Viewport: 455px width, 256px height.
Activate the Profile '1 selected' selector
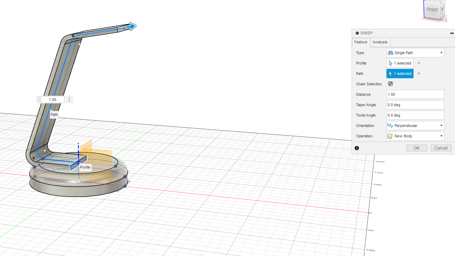[400, 63]
